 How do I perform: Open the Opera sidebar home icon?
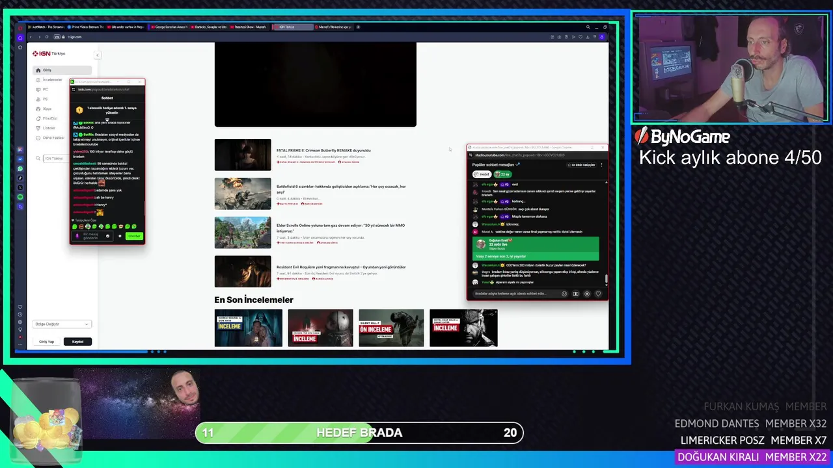(20, 38)
